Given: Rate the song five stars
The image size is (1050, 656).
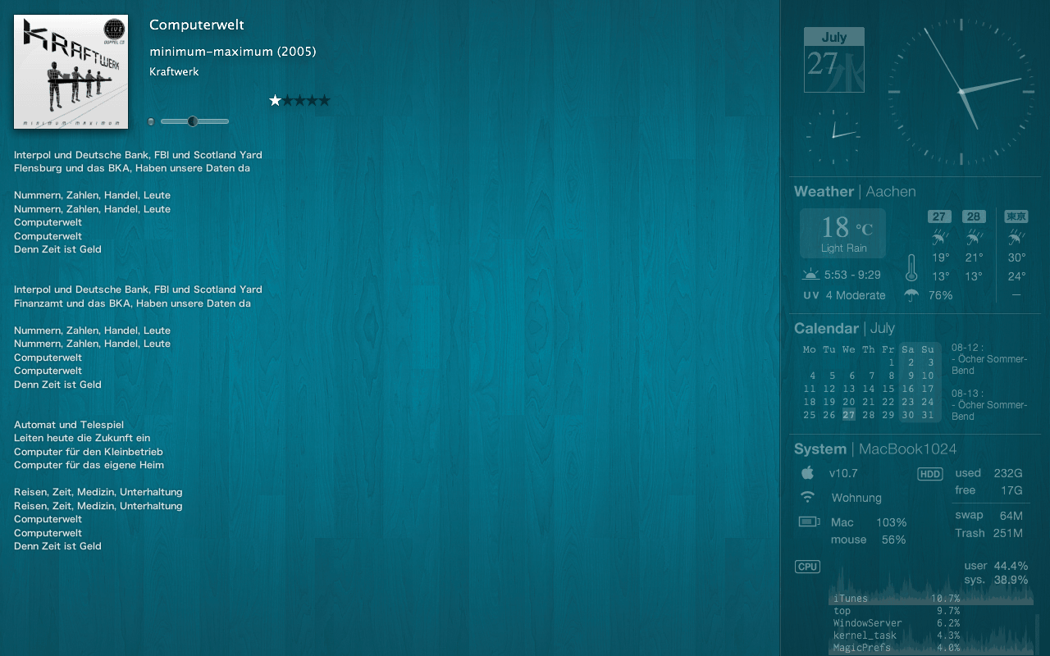Looking at the screenshot, I should coord(324,100).
